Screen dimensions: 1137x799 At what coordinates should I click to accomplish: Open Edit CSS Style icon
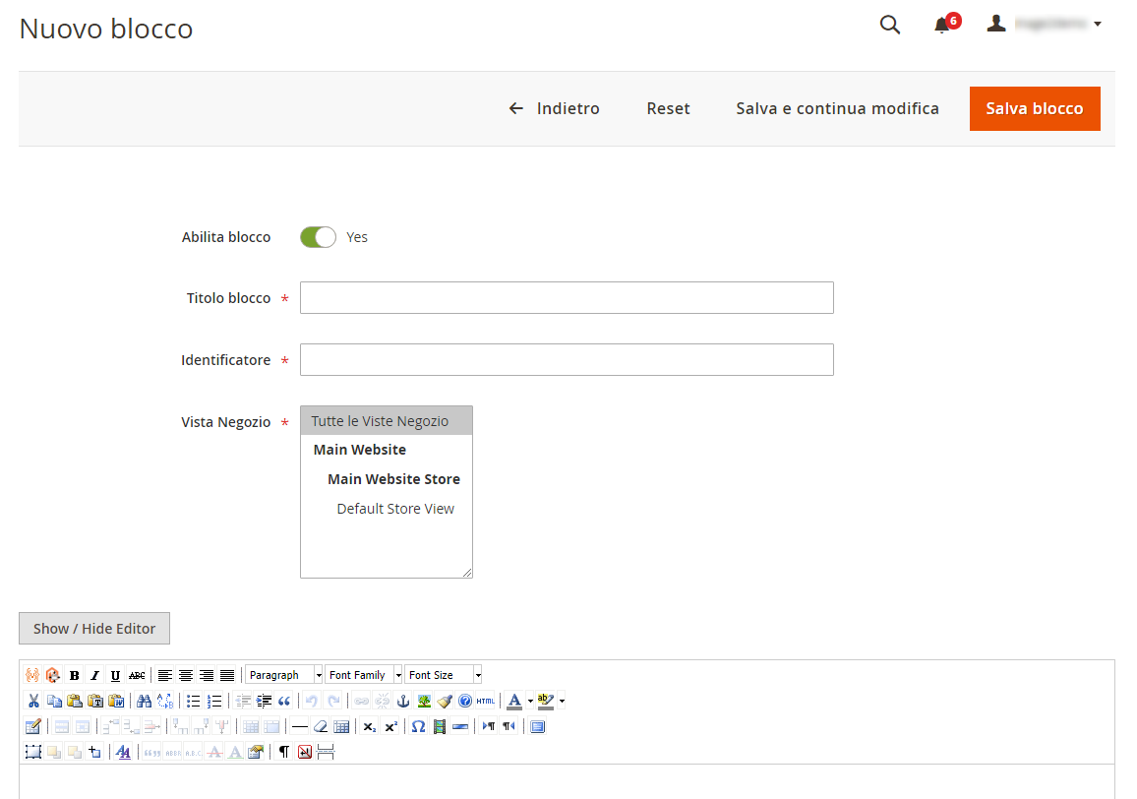point(123,752)
